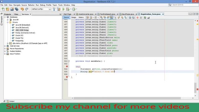Click the Find Next Occurrence editor icon
Image resolution: width=199 pixels, height=112 pixels.
coord(108,17)
